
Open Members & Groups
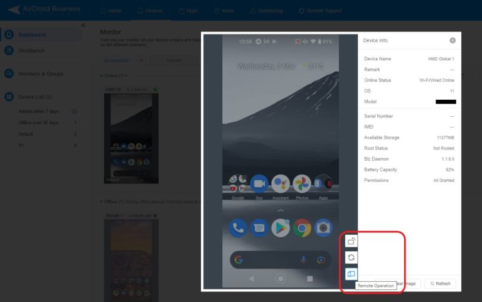pos(41,74)
